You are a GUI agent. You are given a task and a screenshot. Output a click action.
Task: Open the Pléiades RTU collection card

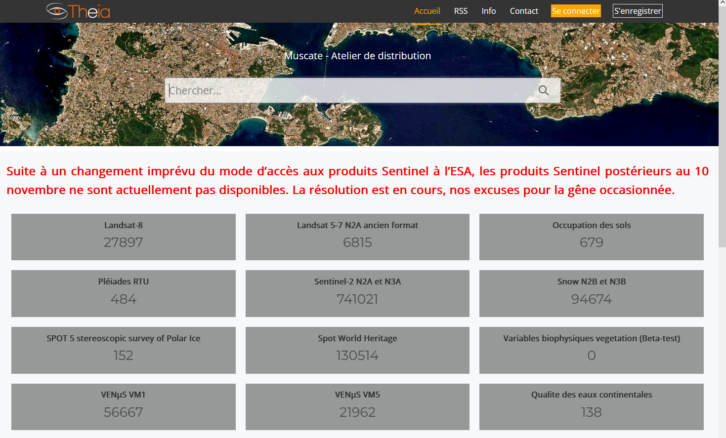(x=124, y=293)
